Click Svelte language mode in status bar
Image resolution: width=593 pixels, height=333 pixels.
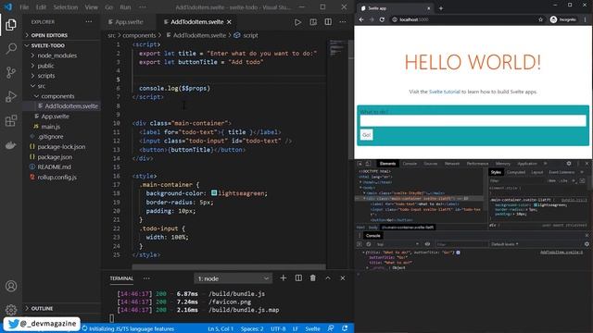pyautogui.click(x=312, y=329)
